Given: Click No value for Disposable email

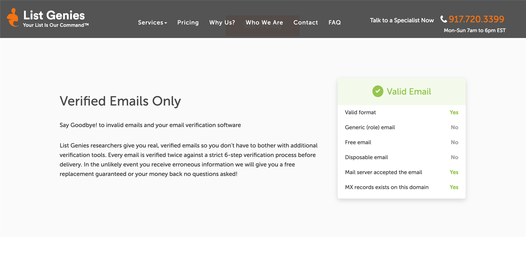Looking at the screenshot, I should point(454,157).
